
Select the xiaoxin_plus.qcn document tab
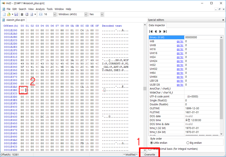[x=13, y=20]
